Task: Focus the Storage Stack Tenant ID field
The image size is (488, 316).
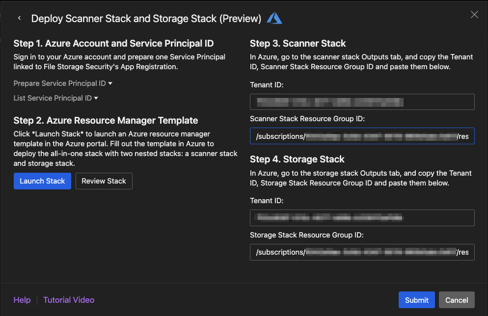Action: pyautogui.click(x=362, y=218)
